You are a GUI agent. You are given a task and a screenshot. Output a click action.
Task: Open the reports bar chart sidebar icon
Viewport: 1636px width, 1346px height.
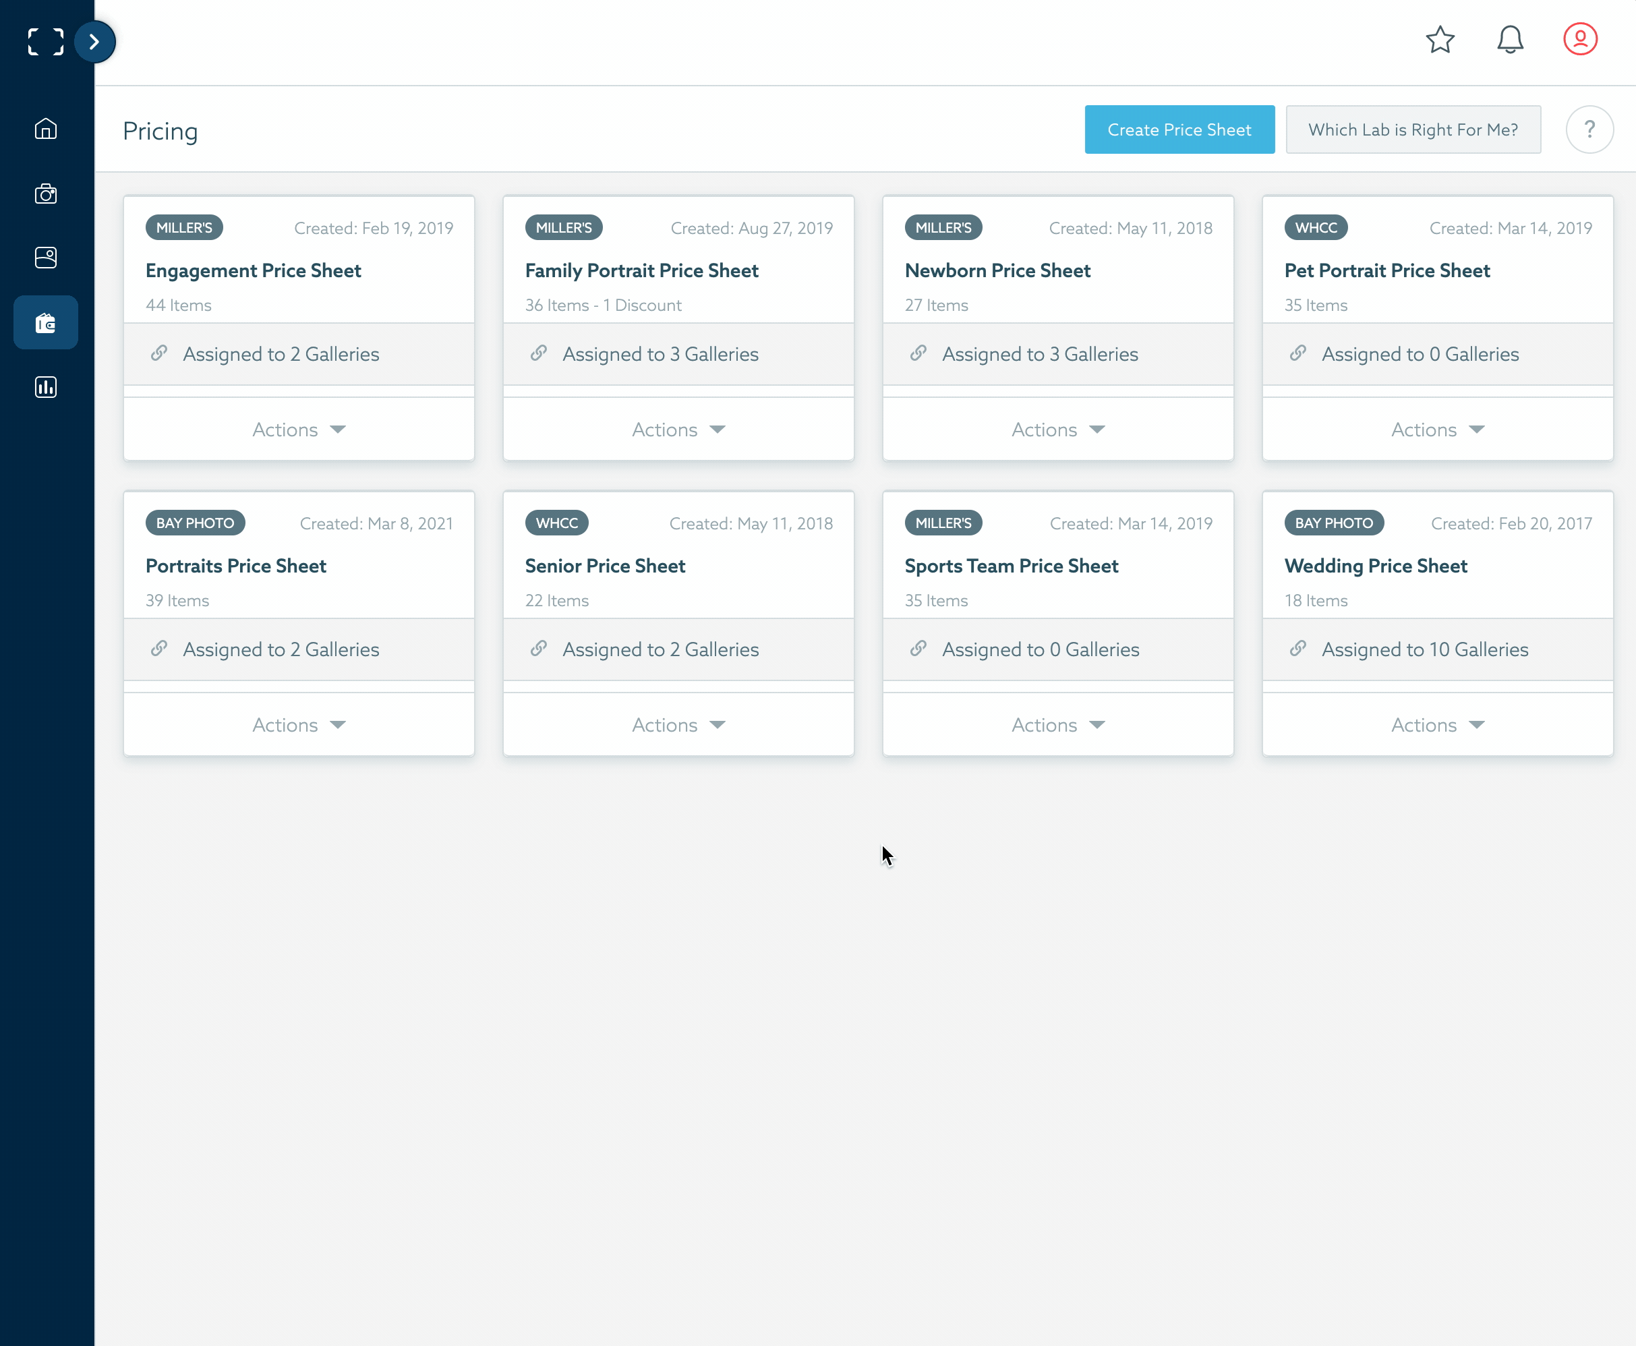pyautogui.click(x=46, y=387)
